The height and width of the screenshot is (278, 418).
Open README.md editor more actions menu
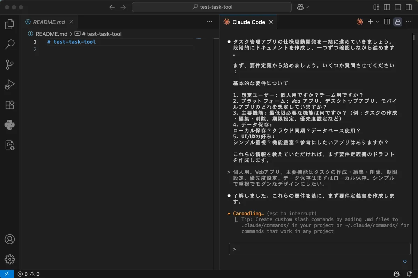coord(209,22)
